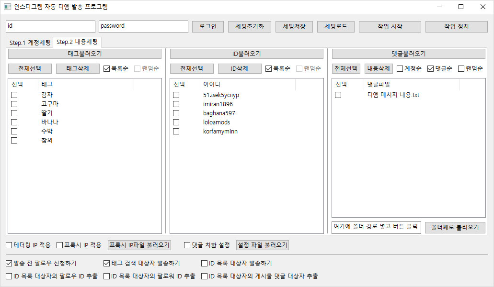Toggle 발송 전 팔로우 신청하기 checkbox
This screenshot has width=494, height=287.
coord(9,263)
